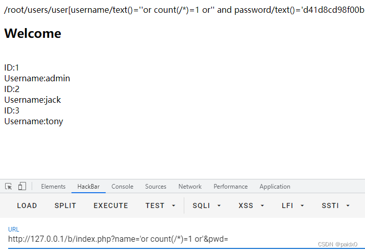Screen dimensions: 365x252
Task: Expand the TEST dropdown menu
Action: coord(160,205)
